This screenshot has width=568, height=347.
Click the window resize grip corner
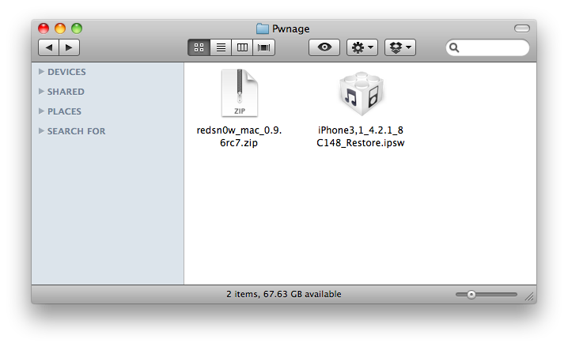point(529,296)
